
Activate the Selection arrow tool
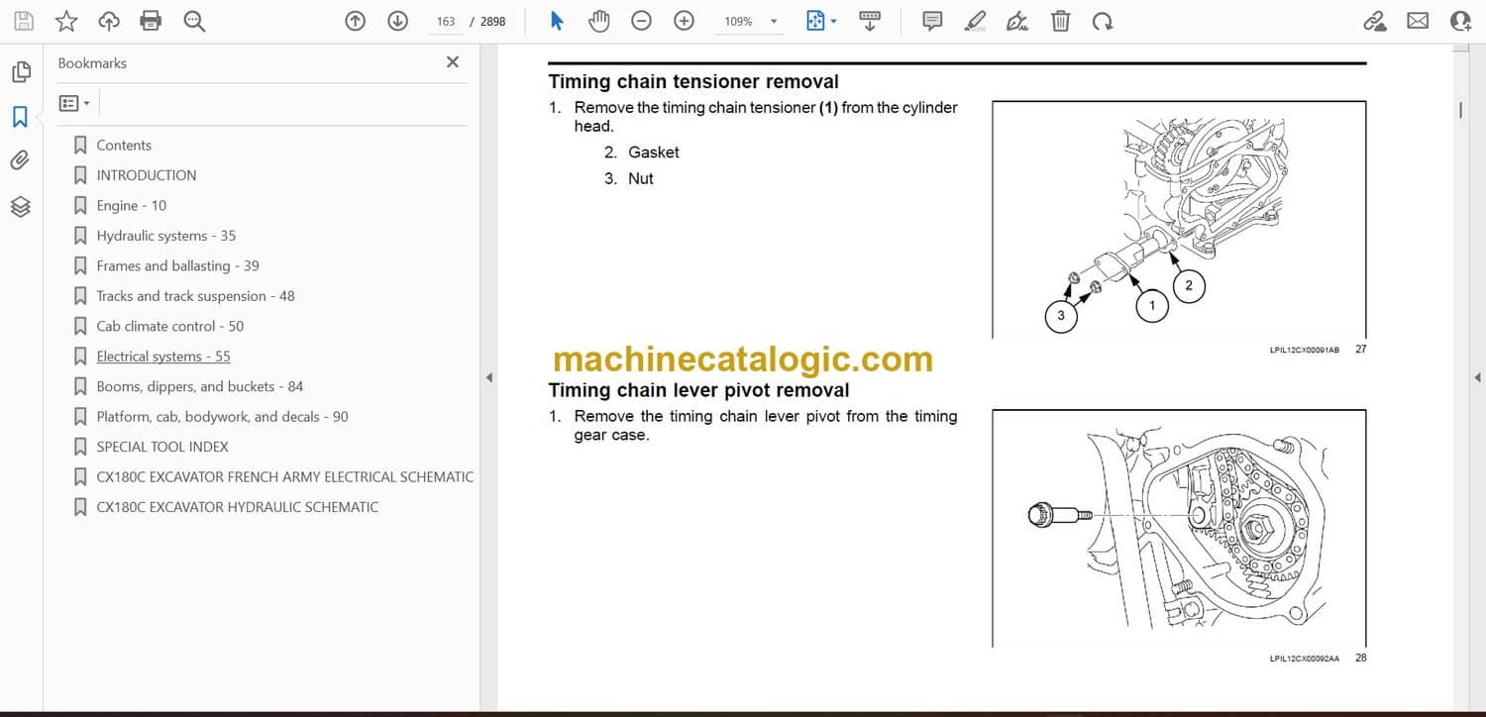557,21
